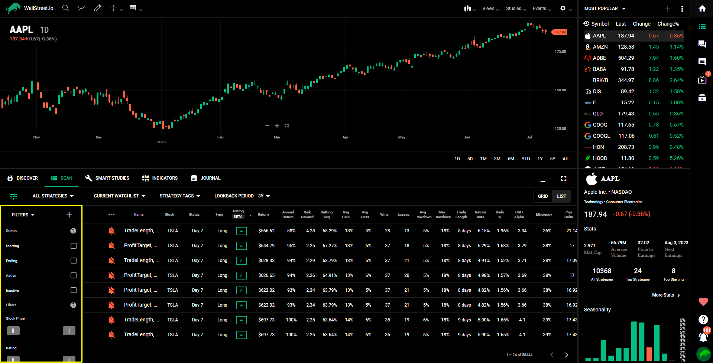Select YTD chart range
The image size is (713, 363).
[x=525, y=159]
